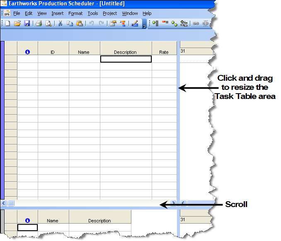Click the Link tasks chain icon
This screenshot has height=241, width=281.
(196, 24)
